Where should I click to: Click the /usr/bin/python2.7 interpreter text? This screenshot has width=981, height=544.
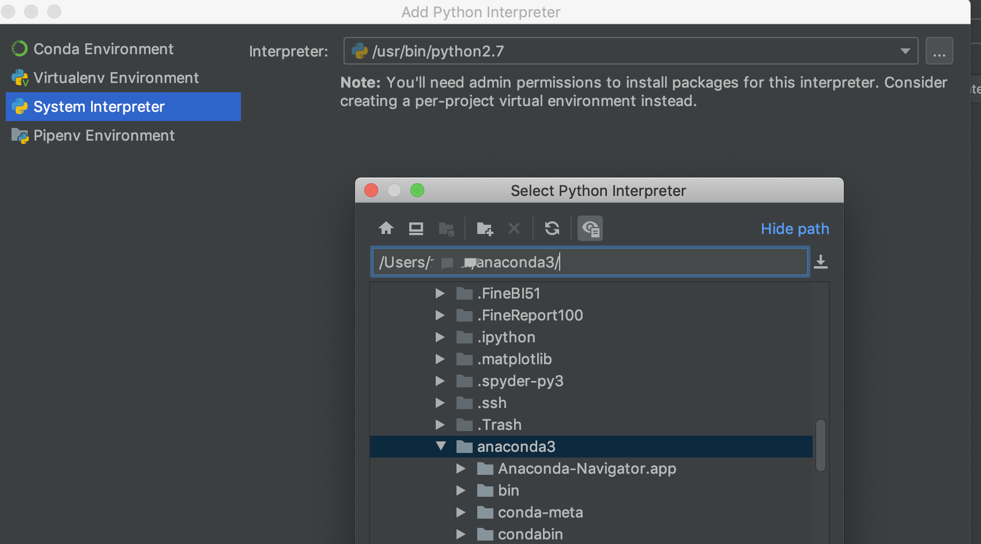tap(438, 51)
